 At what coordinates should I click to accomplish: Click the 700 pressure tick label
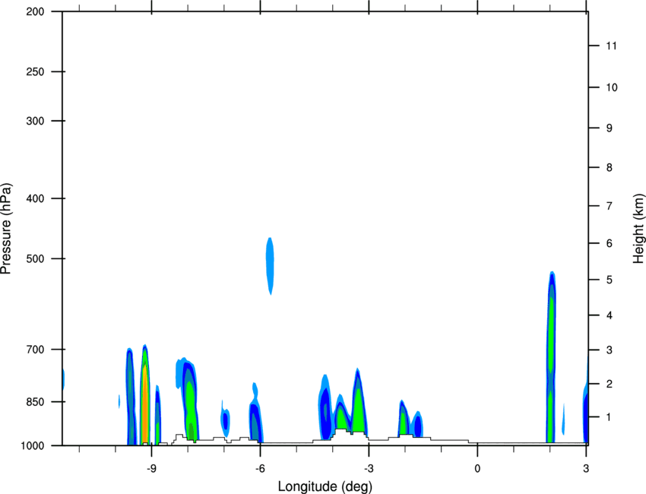[35, 350]
